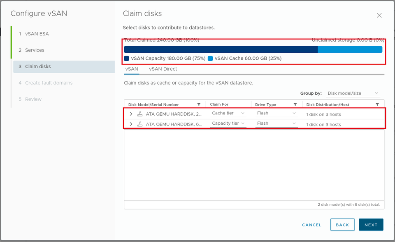The width and height of the screenshot is (395, 242).
Task: Open Drive Type dropdown in Capacity tier row
Action: pyautogui.click(x=276, y=123)
